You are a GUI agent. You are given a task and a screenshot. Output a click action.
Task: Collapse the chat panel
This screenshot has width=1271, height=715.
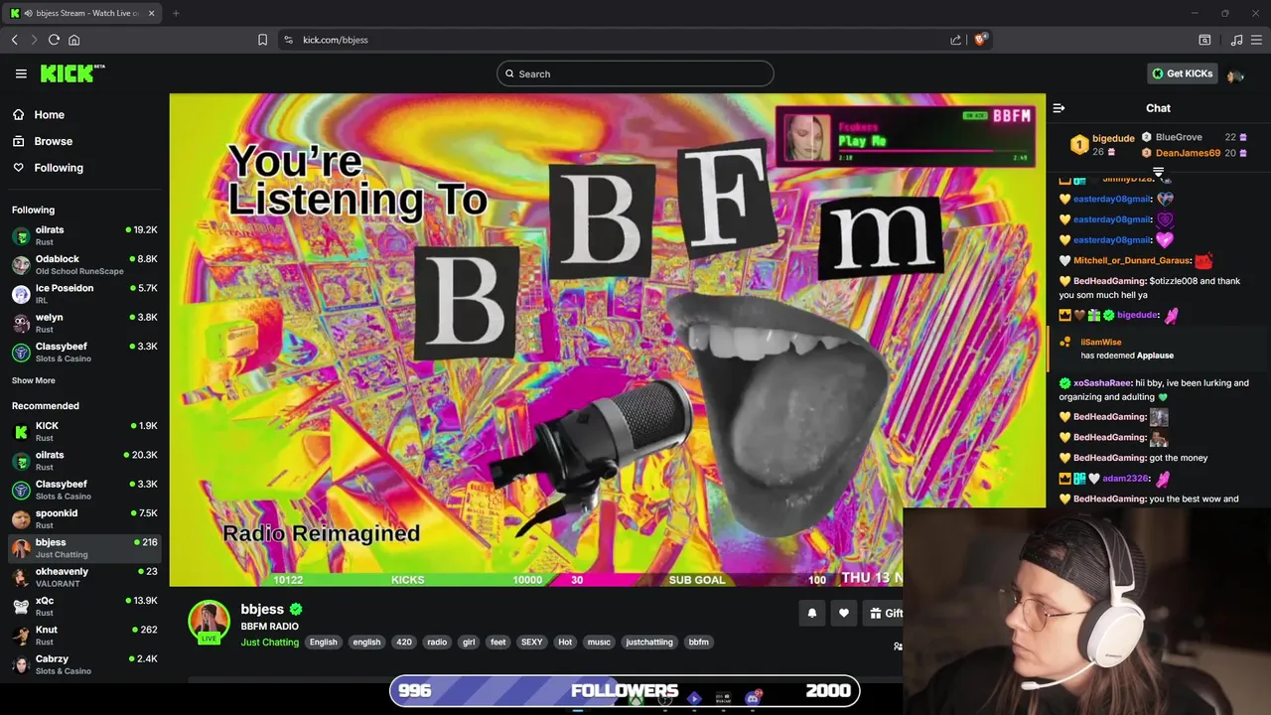click(x=1059, y=108)
